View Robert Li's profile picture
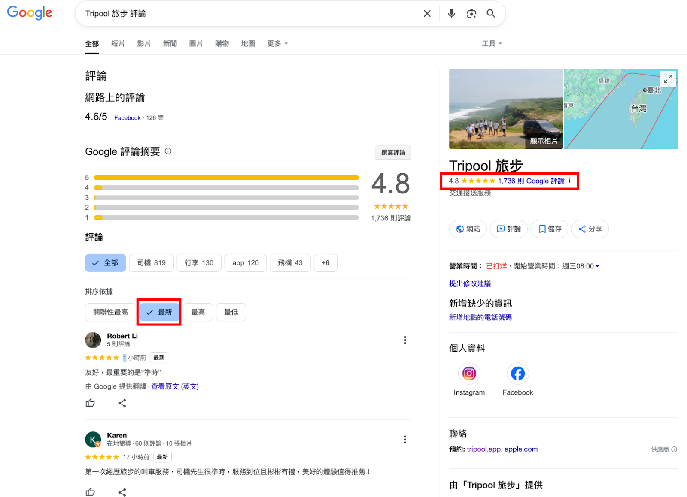Screen dimensions: 687x497 (x=93, y=340)
